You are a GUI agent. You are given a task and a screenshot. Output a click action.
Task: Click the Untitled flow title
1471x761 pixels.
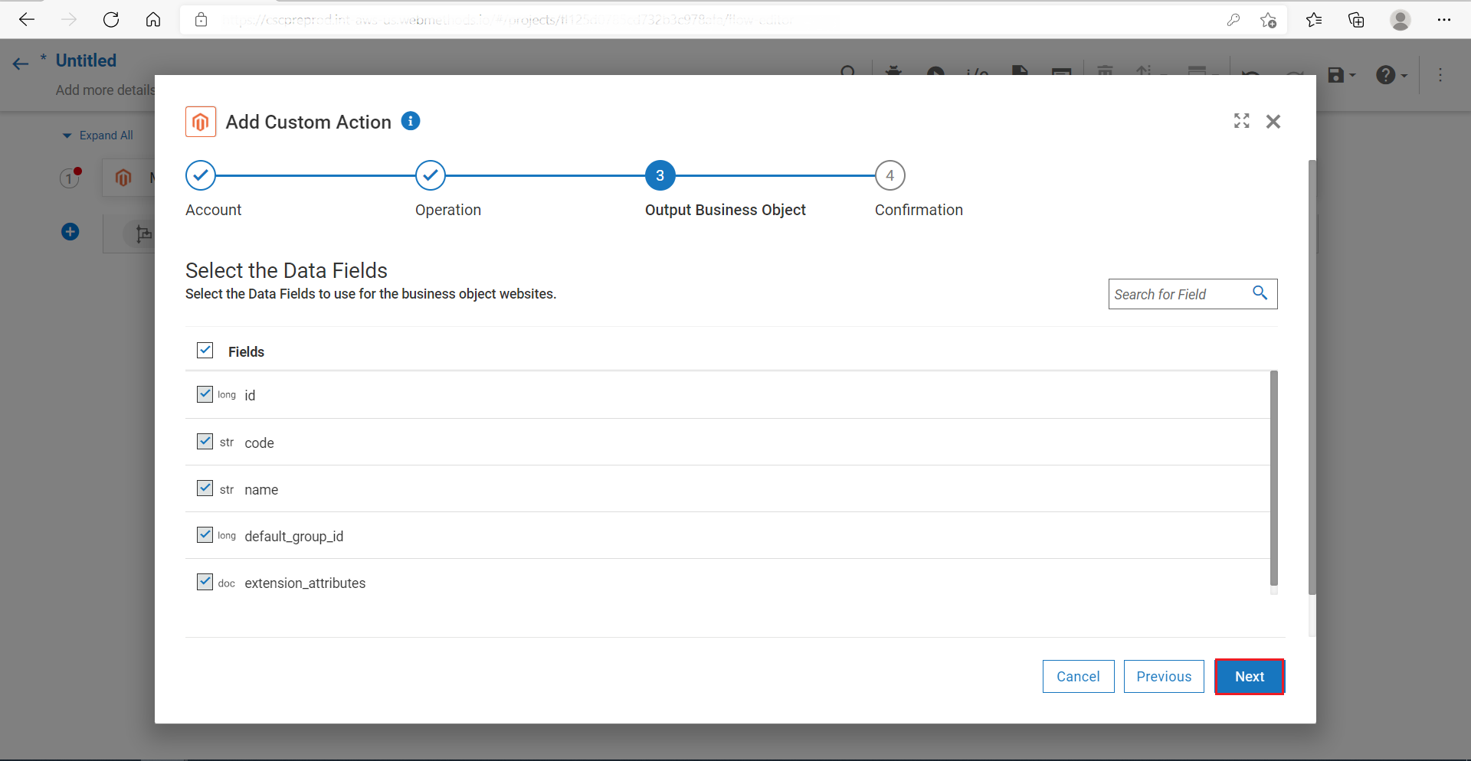pyautogui.click(x=86, y=60)
